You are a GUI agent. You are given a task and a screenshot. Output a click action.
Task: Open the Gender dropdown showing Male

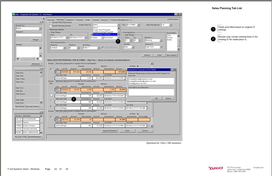click(x=133, y=47)
